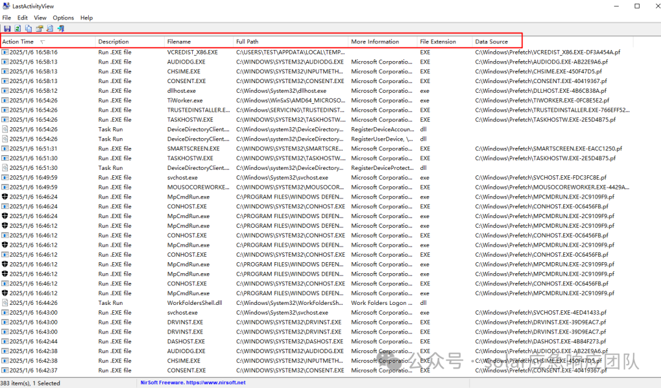The width and height of the screenshot is (661, 388).
Task: Save selected items using the floppy disk icon
Action: (7, 28)
